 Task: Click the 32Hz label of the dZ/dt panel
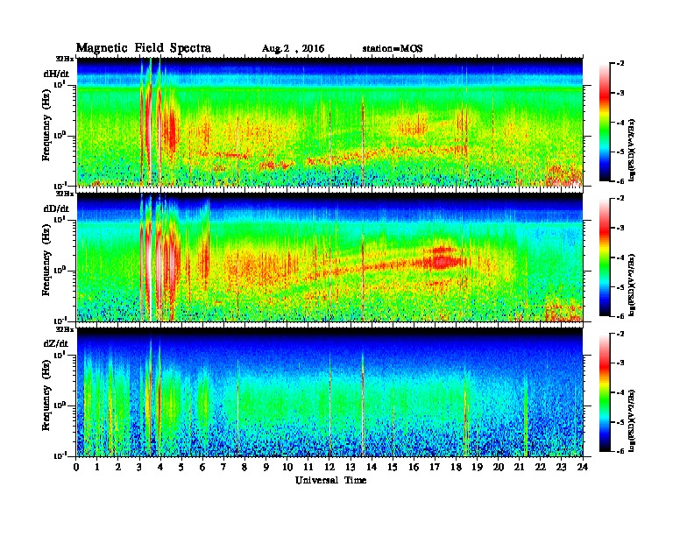click(64, 329)
